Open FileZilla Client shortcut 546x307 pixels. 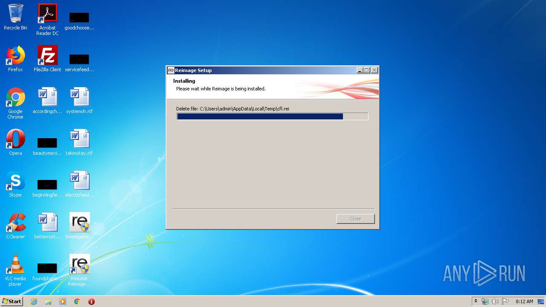47,59
